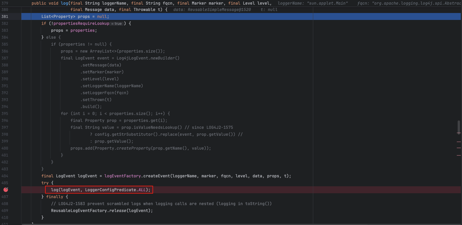Click line number 404 in the gutter
This screenshot has height=225, width=462.
[x=5, y=176]
